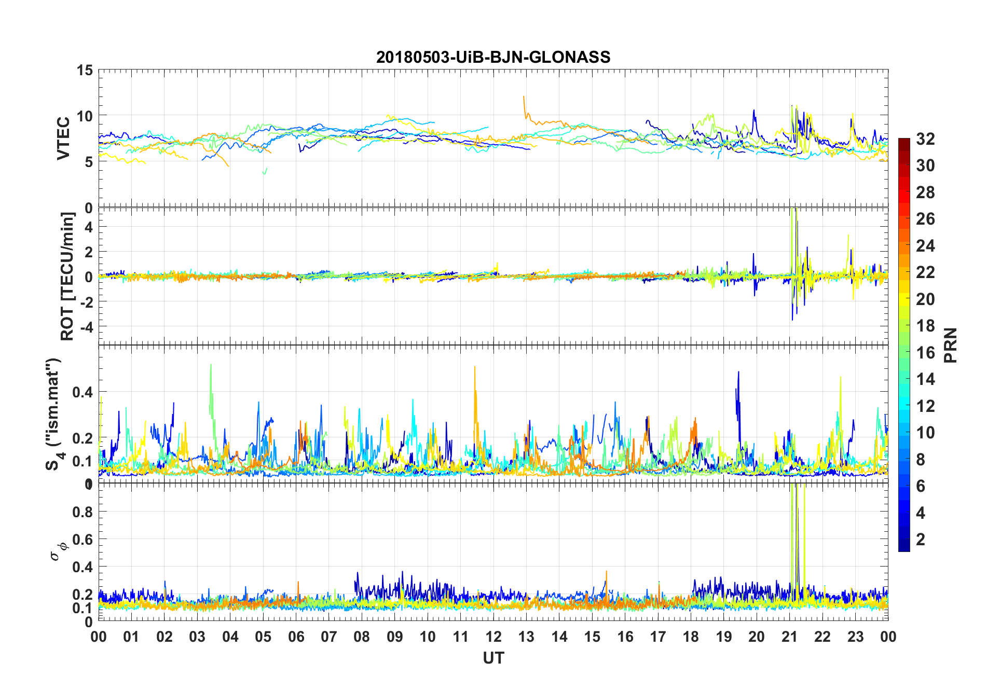The image size is (987, 690).
Task: Click the dark red top of colorbar near 32
Action: [904, 141]
